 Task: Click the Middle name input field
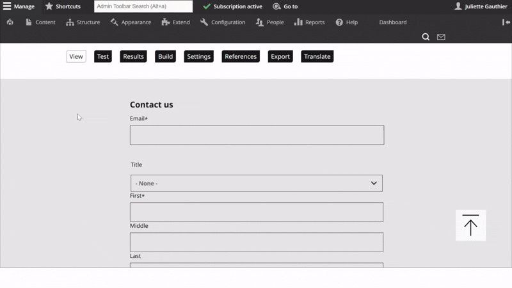tap(257, 242)
